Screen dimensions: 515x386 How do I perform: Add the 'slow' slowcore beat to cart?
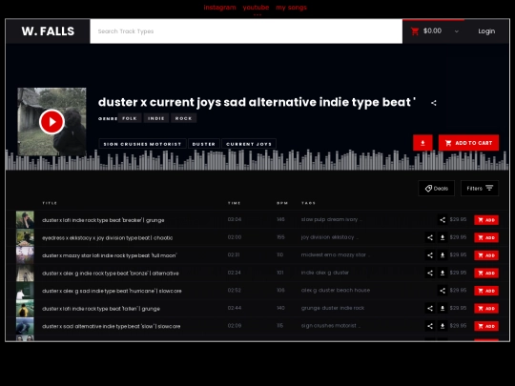pyautogui.click(x=486, y=326)
